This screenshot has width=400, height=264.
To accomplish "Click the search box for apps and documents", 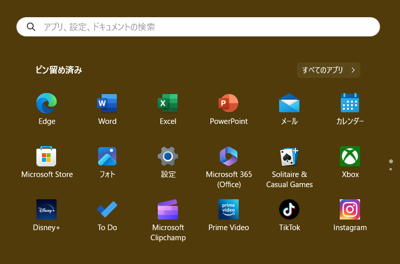I will pos(198,27).
